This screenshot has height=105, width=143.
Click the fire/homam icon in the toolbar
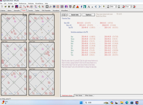(78, 7)
